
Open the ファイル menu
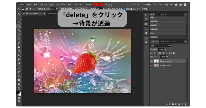coord(21,5)
